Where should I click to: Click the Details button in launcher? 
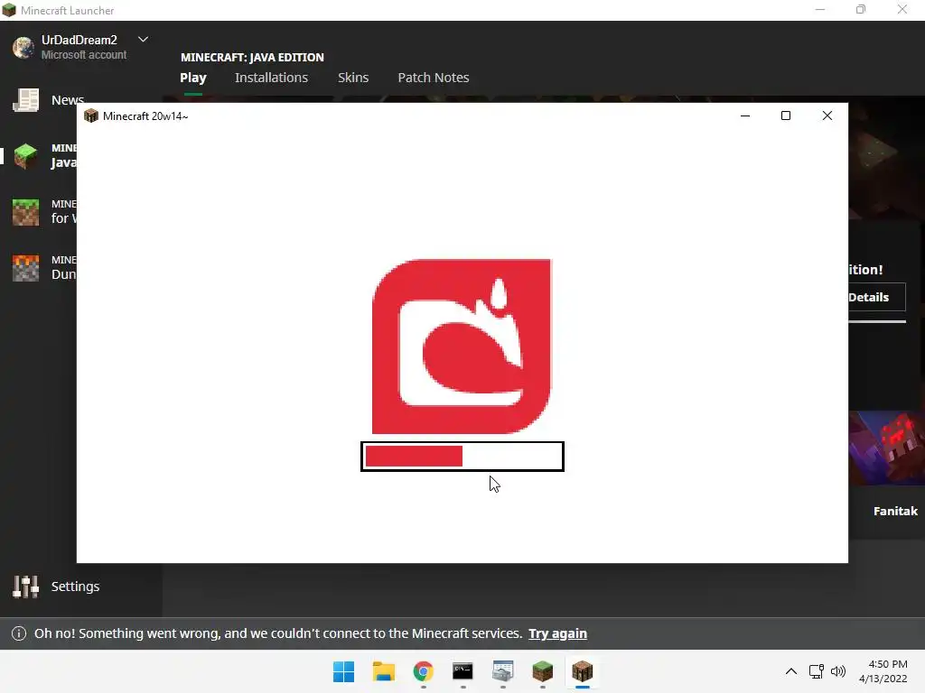(876, 297)
